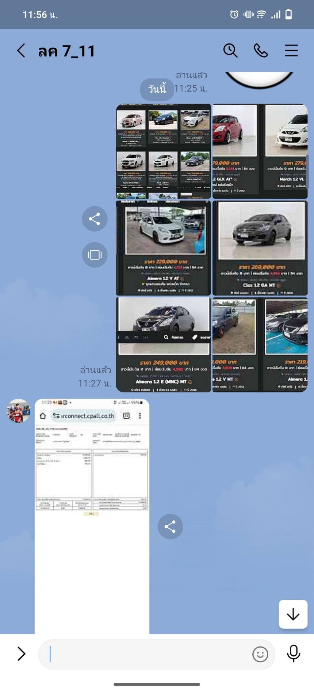This screenshot has width=314, height=694.
Task: Open the six-car grid thumbnail
Action: [163, 151]
